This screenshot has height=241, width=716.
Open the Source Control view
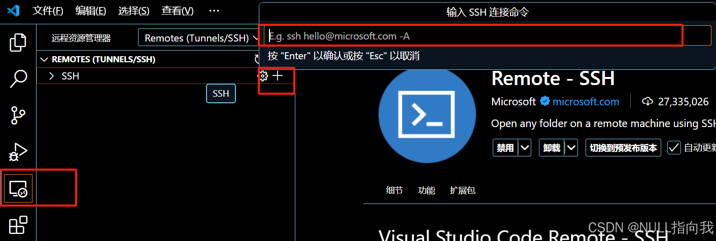[x=18, y=115]
